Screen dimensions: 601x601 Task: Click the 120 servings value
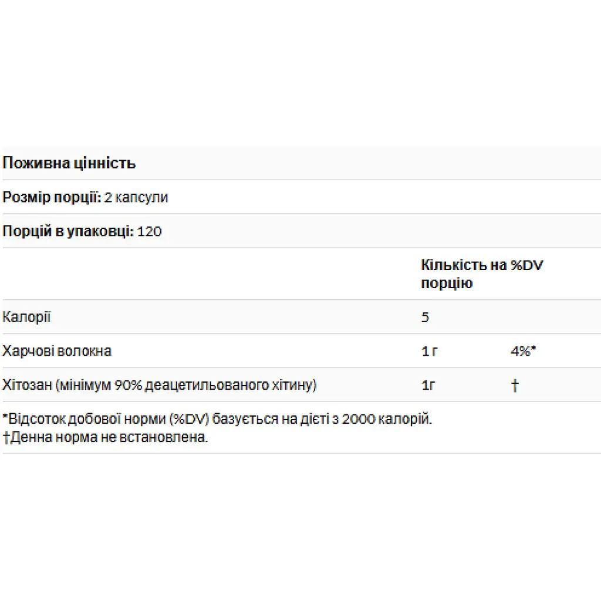(x=150, y=231)
